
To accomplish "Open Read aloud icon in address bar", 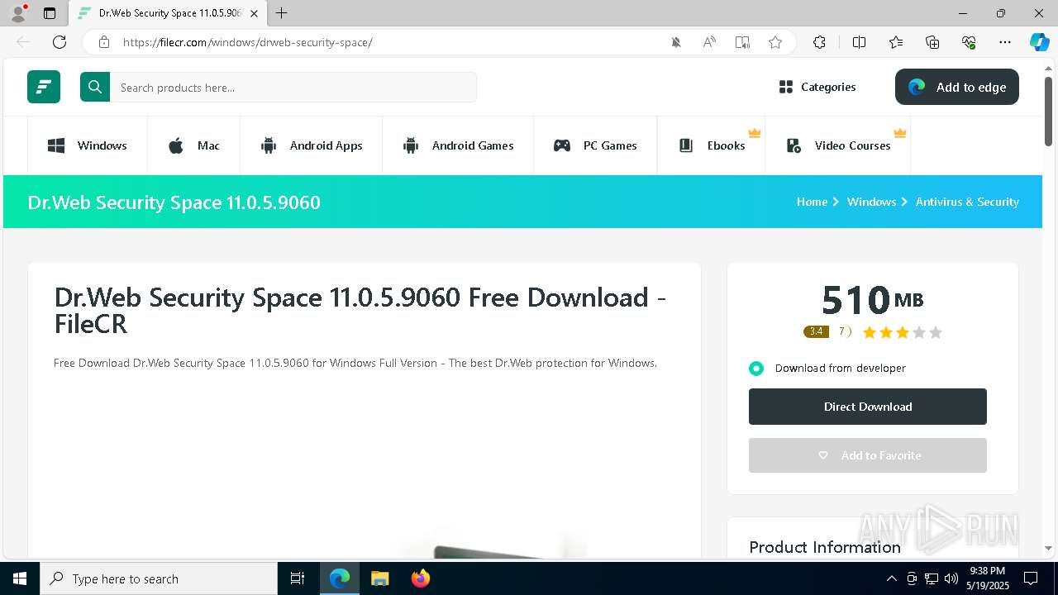I will click(x=709, y=42).
